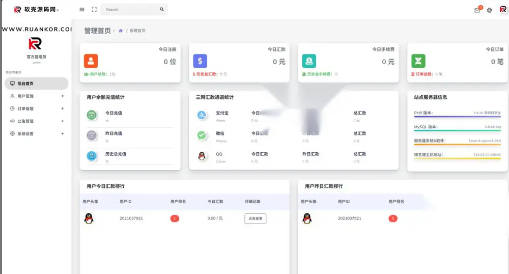Image resolution: width=509 pixels, height=274 pixels.
Task: Click the WeChat 微信 channel icon
Action: click(202, 135)
